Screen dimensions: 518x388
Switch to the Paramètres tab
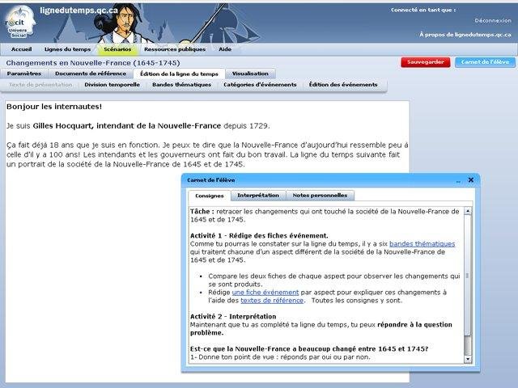click(x=24, y=74)
